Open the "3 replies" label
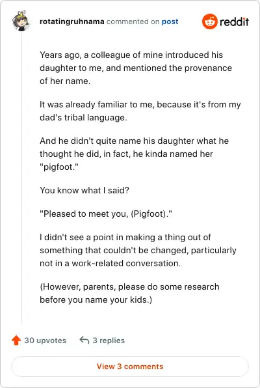This screenshot has height=388, width=260. click(x=109, y=340)
